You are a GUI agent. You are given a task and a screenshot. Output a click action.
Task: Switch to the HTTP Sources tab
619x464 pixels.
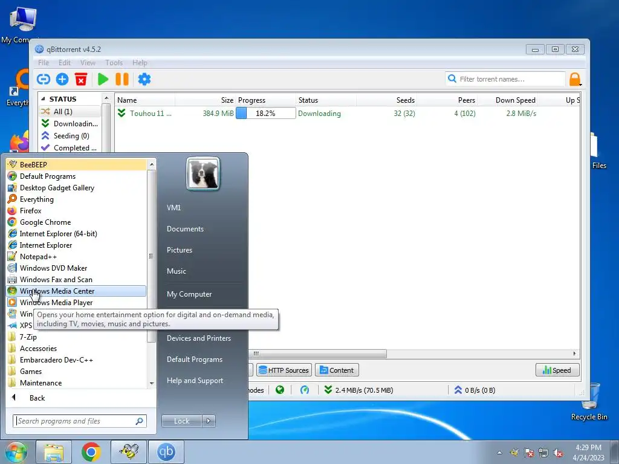click(x=284, y=370)
